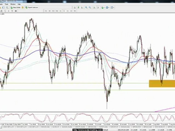Open the Window menu
Viewport: 175px width, 131px height.
(13, 4)
